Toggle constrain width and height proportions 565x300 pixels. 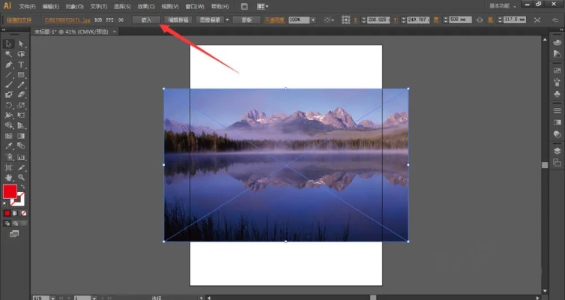[x=480, y=20]
